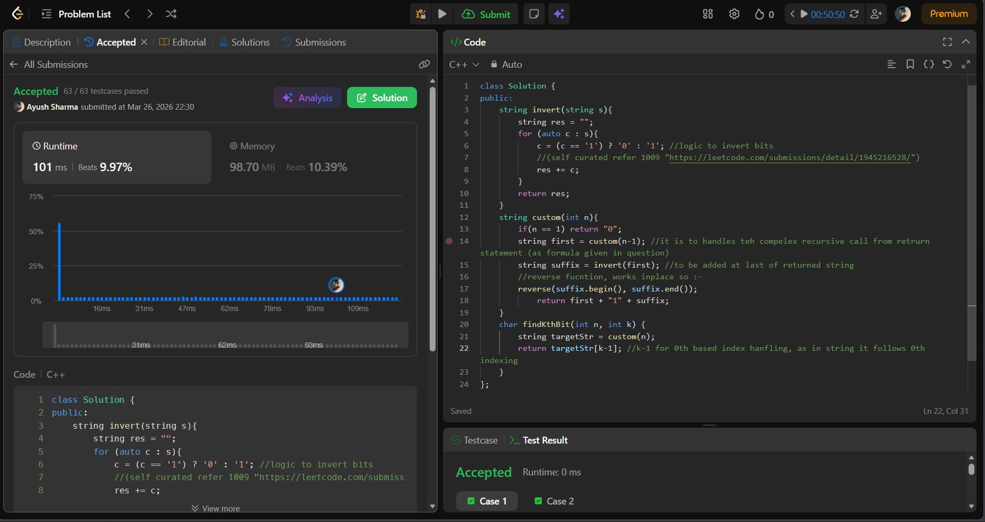This screenshot has width=985, height=522.
Task: Click the debug run icon
Action: (421, 14)
